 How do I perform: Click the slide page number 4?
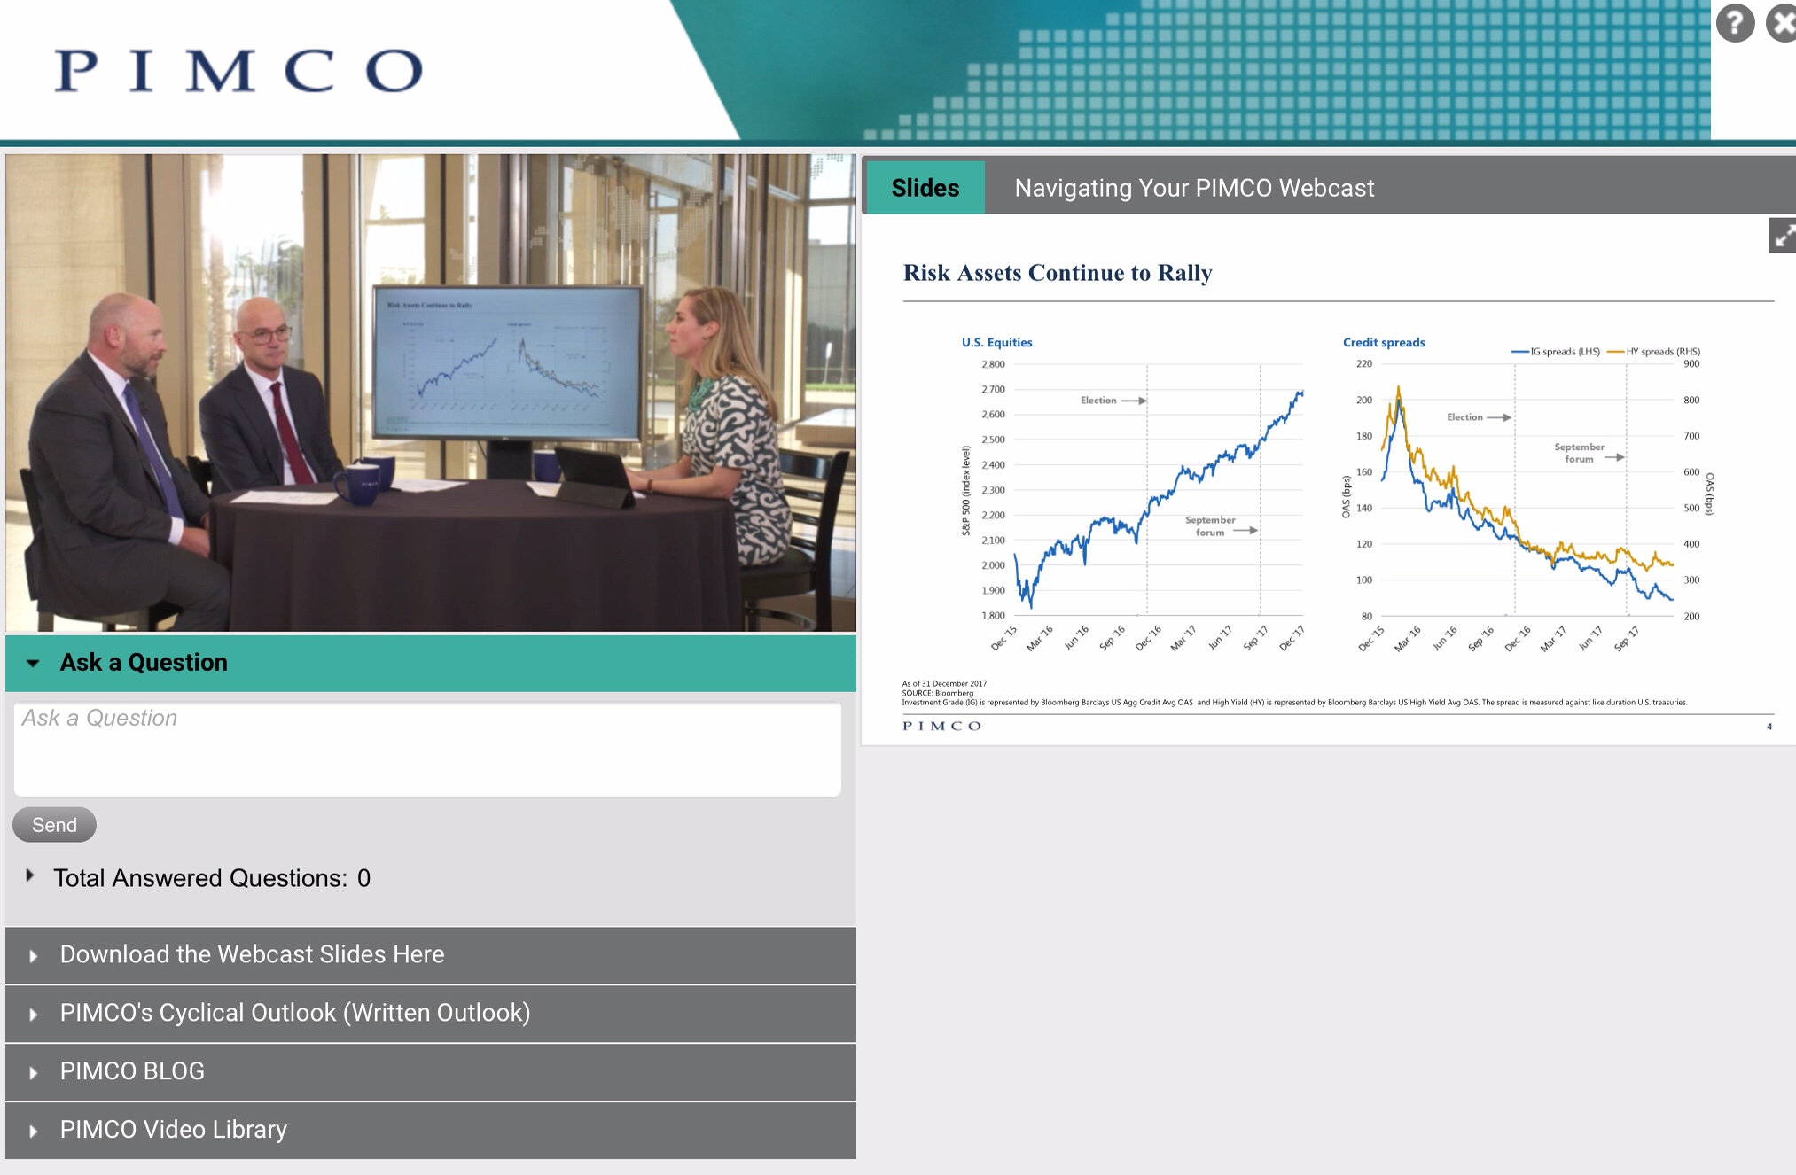1769,727
